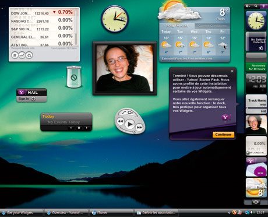Click the Yahoo Mail envelope dock widget

click(x=256, y=167)
